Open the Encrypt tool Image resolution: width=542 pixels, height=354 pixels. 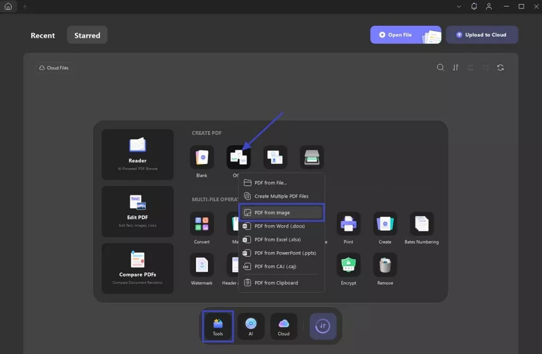tap(348, 265)
